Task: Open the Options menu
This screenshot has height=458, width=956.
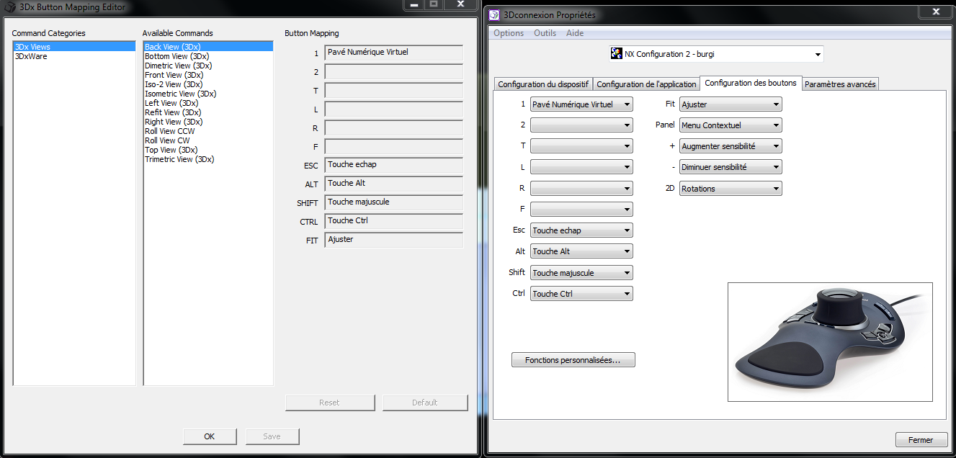Action: click(509, 33)
